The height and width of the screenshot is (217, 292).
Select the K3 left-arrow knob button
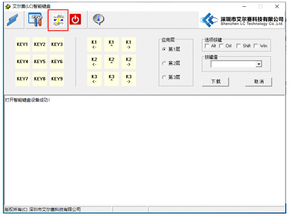94,79
